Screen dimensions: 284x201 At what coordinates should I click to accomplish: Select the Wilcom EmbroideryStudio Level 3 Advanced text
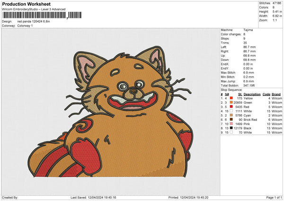pyautogui.click(x=34, y=9)
